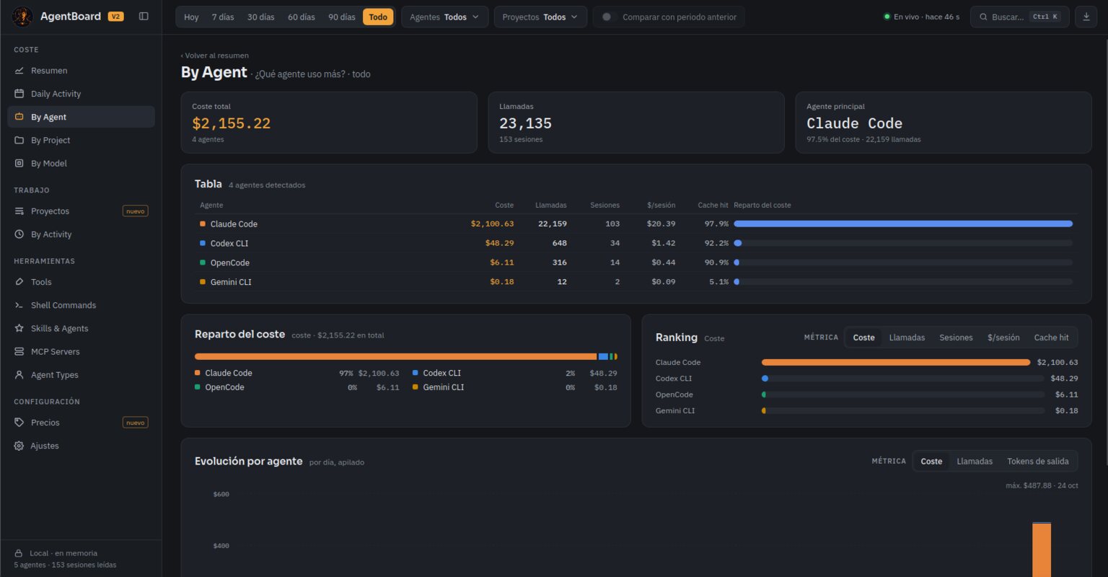The width and height of the screenshot is (1108, 577).
Task: Click the Precios tag icon
Action: click(19, 423)
